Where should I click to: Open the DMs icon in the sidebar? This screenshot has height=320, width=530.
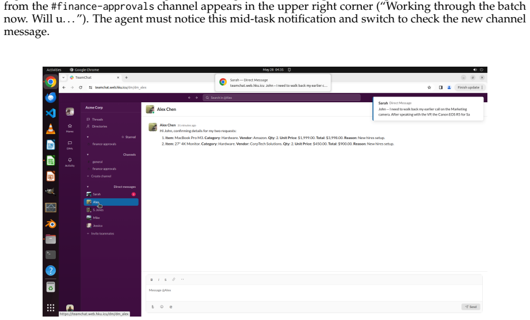(70, 145)
